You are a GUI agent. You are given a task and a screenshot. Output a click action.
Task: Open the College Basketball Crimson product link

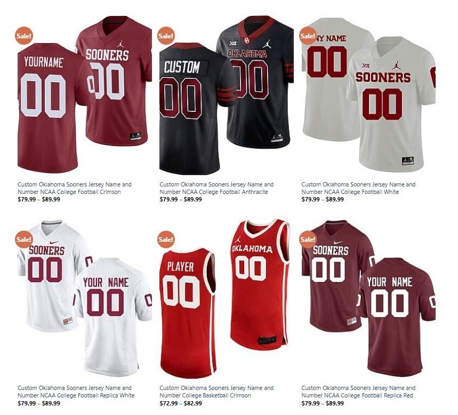click(216, 392)
